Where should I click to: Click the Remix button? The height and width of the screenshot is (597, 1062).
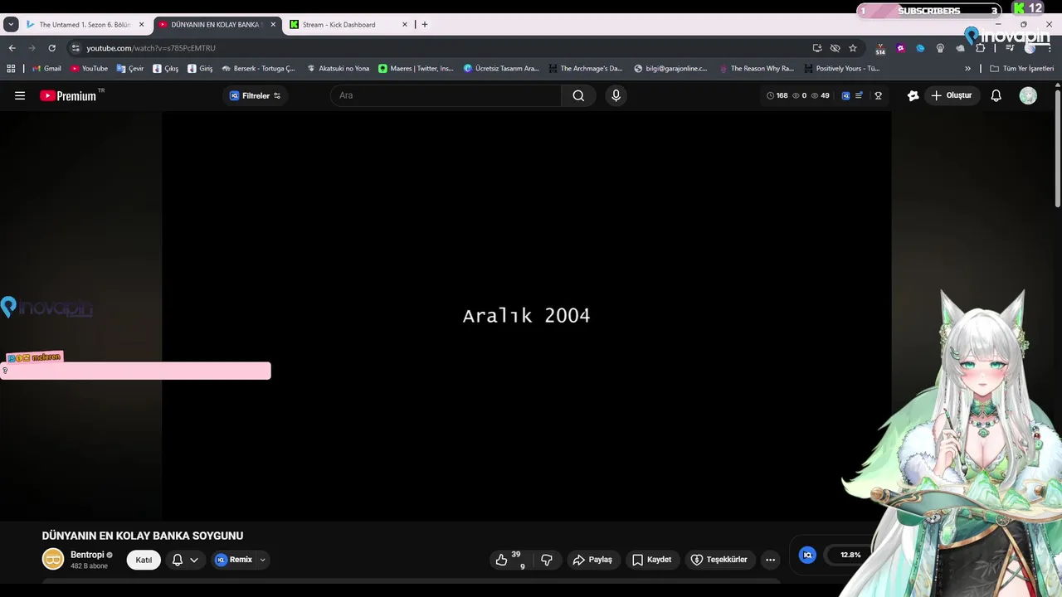coord(233,560)
